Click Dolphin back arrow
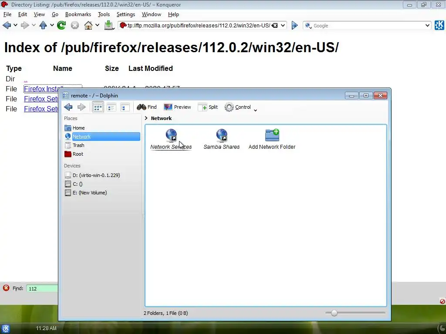446x334 pixels. click(x=68, y=107)
